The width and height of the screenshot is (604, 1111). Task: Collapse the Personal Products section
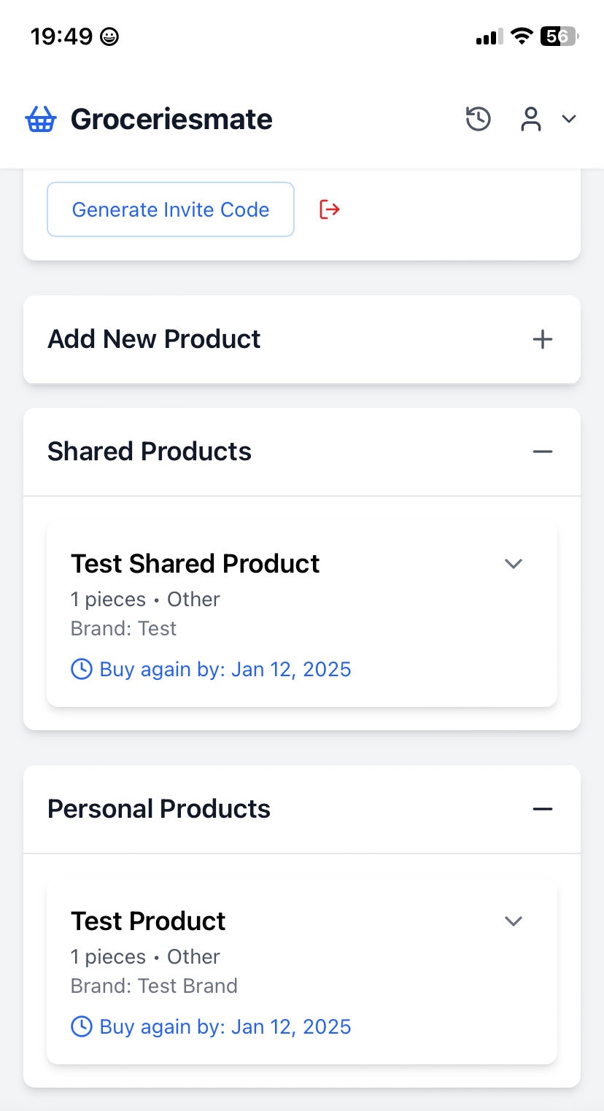click(x=542, y=809)
